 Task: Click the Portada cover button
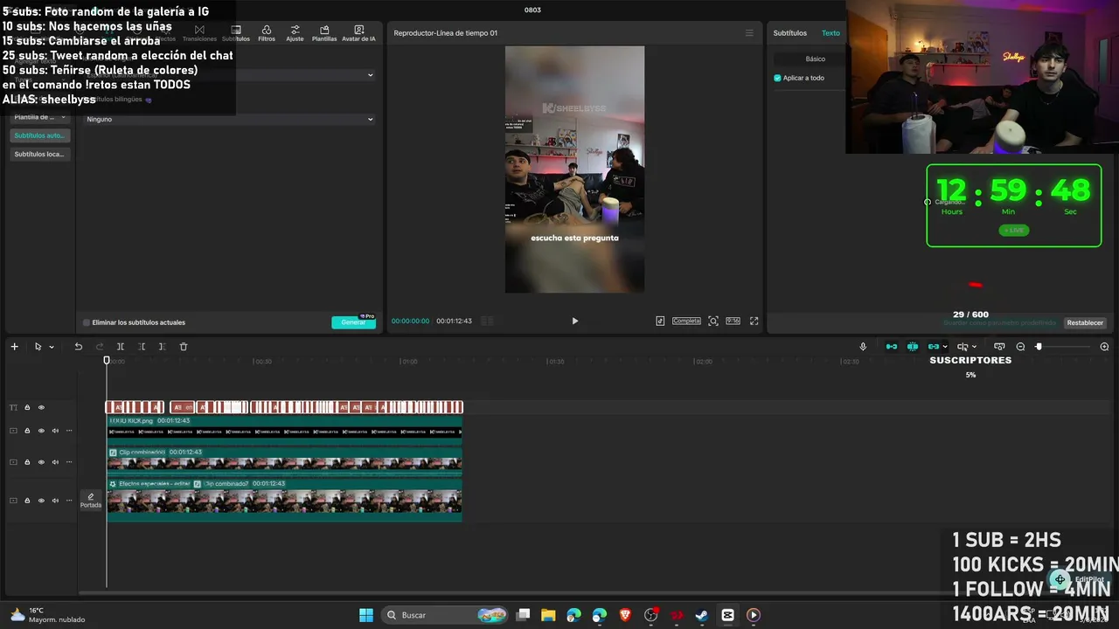(x=91, y=501)
